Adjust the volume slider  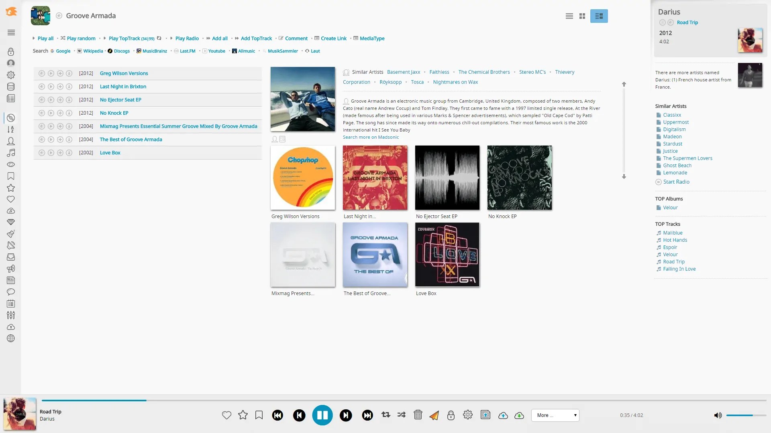746,415
